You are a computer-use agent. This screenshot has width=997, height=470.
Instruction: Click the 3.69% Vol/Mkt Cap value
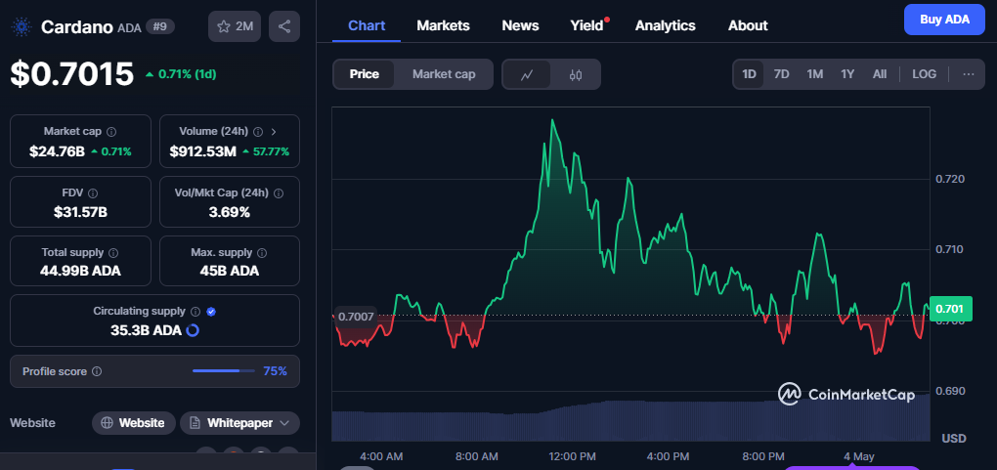[230, 212]
